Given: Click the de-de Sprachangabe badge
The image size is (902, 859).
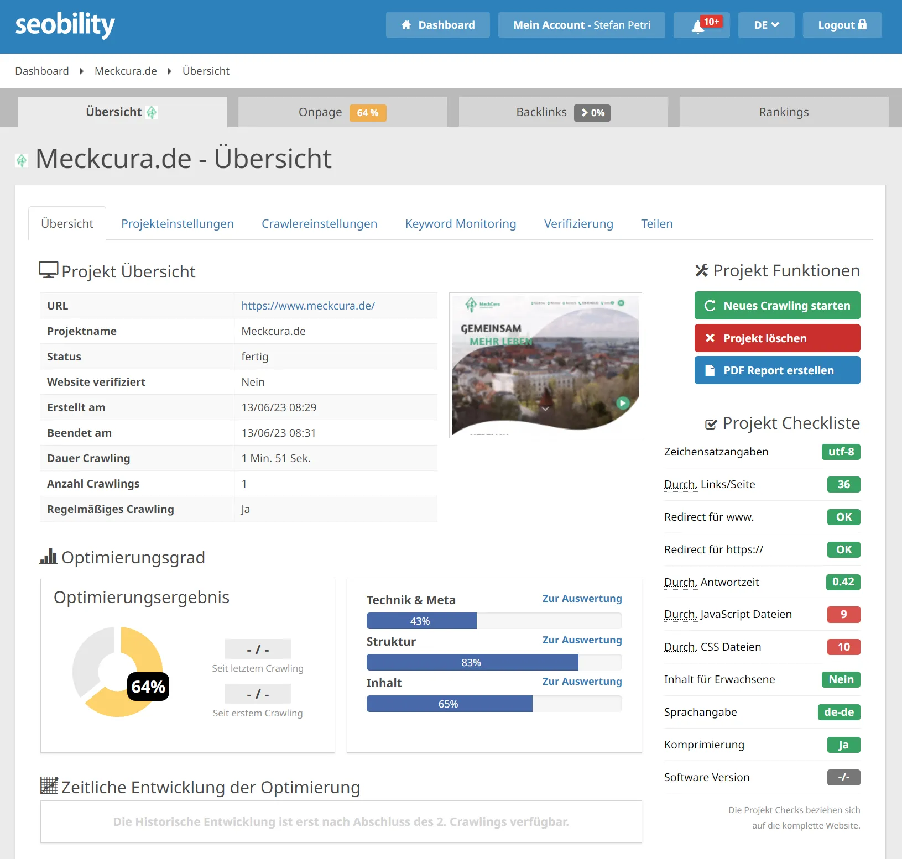Looking at the screenshot, I should pyautogui.click(x=839, y=712).
